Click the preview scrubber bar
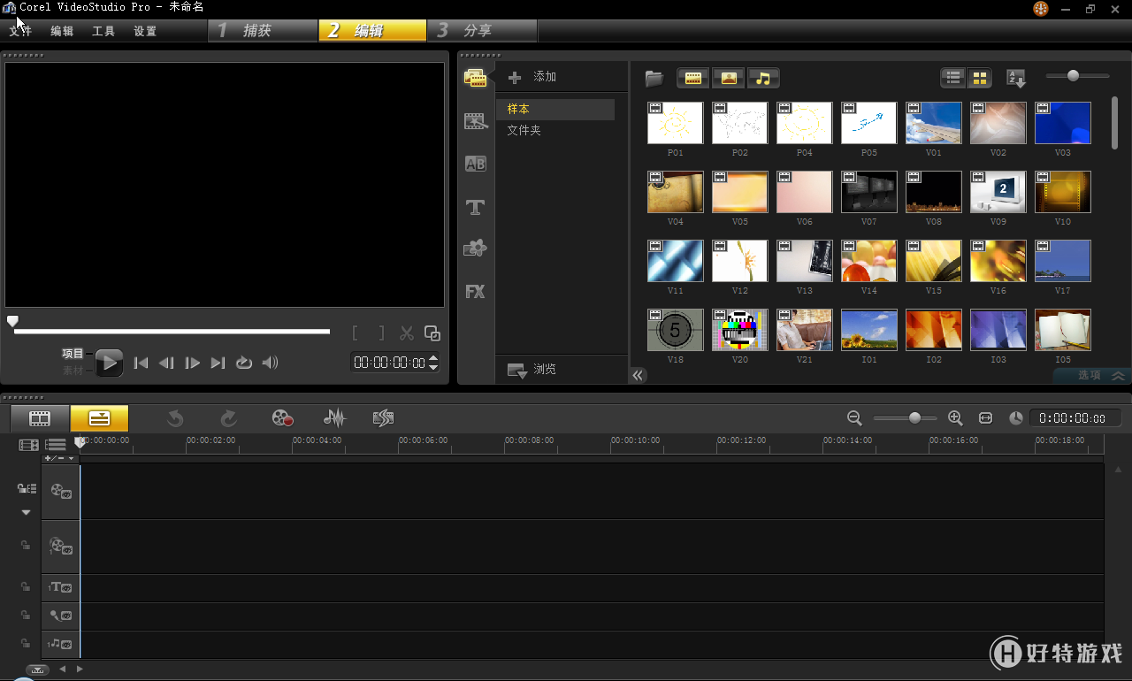 [x=172, y=332]
